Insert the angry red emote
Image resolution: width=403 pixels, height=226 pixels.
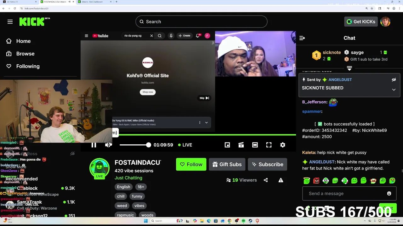316,180
